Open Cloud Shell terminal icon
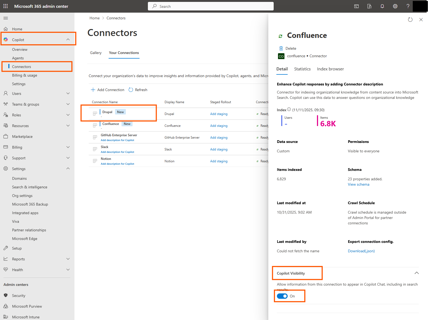Screen dimensions: 428x320 click(x=356, y=6)
